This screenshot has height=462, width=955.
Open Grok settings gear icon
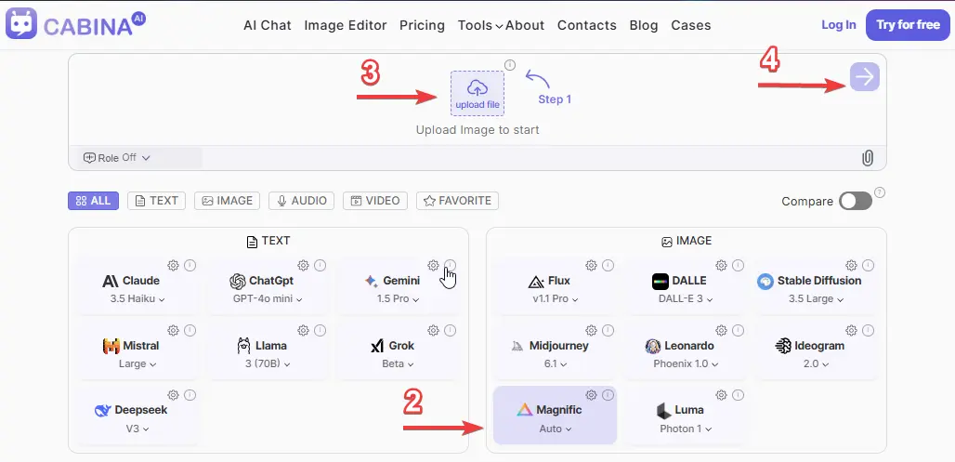tap(433, 330)
